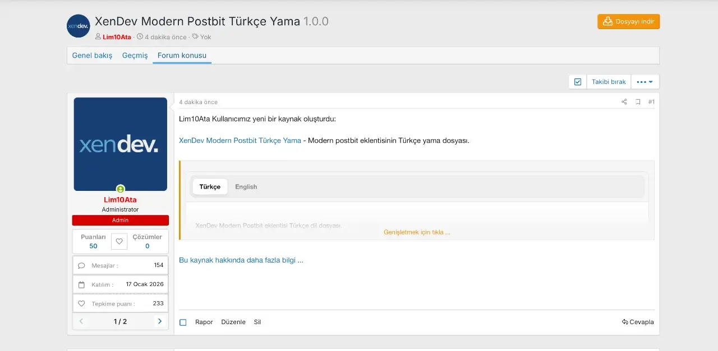Open Bu kaynak hakkında daha fazla bilgi link

click(x=241, y=260)
